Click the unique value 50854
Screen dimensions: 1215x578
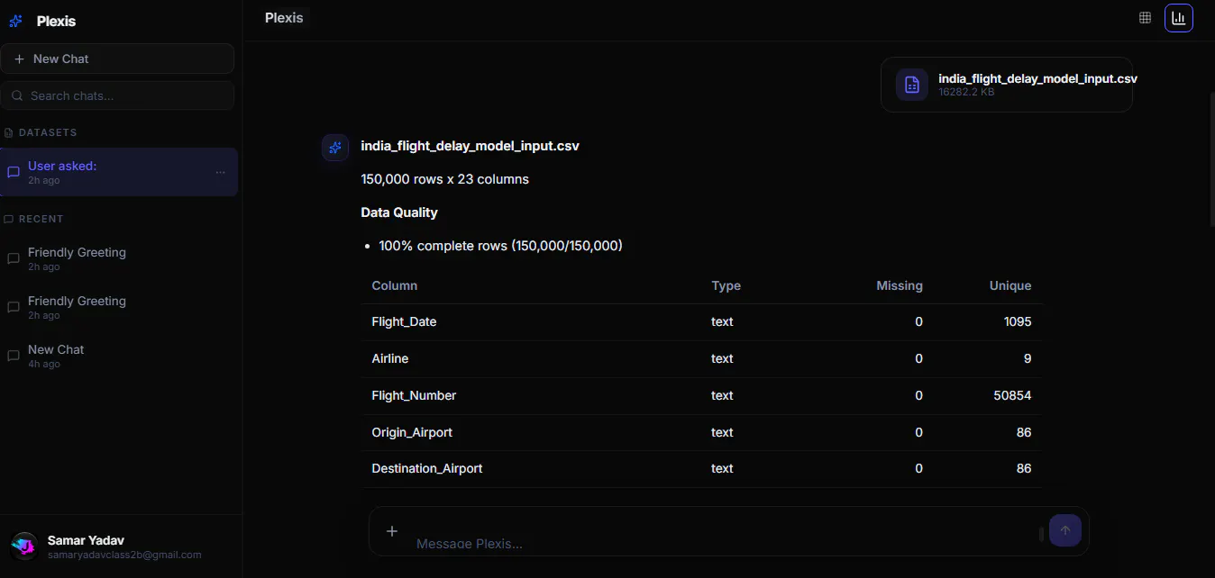1013,395
